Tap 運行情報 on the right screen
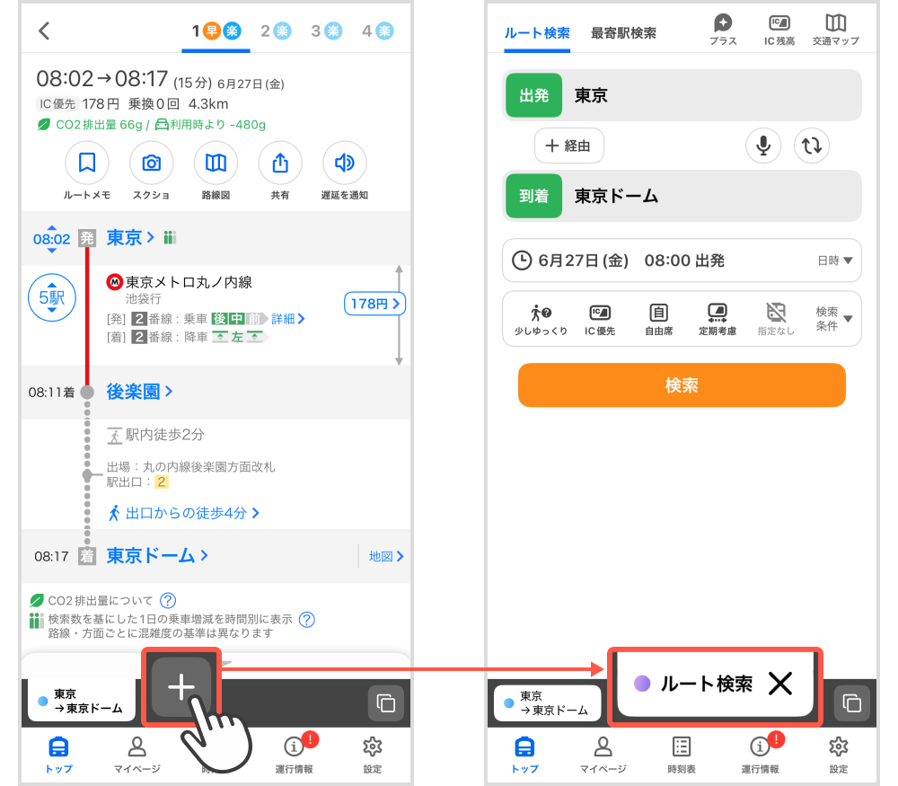The image size is (898, 786). click(x=760, y=755)
